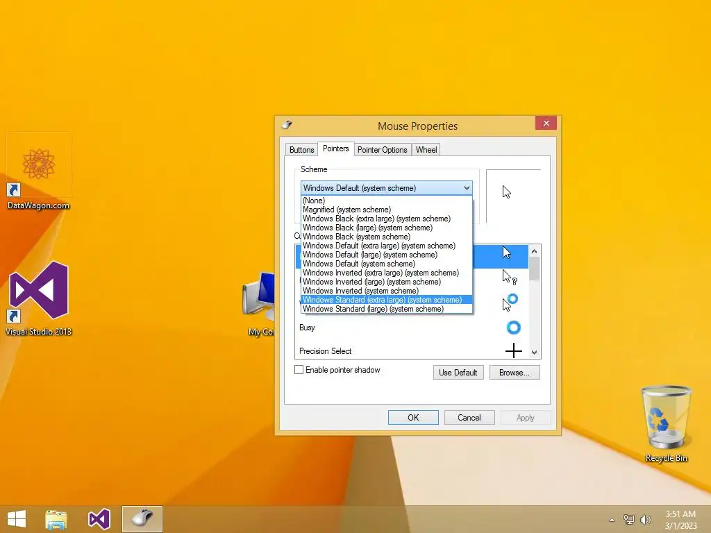Click the Cancel button
Viewport: 711px width, 533px height.
tap(469, 417)
